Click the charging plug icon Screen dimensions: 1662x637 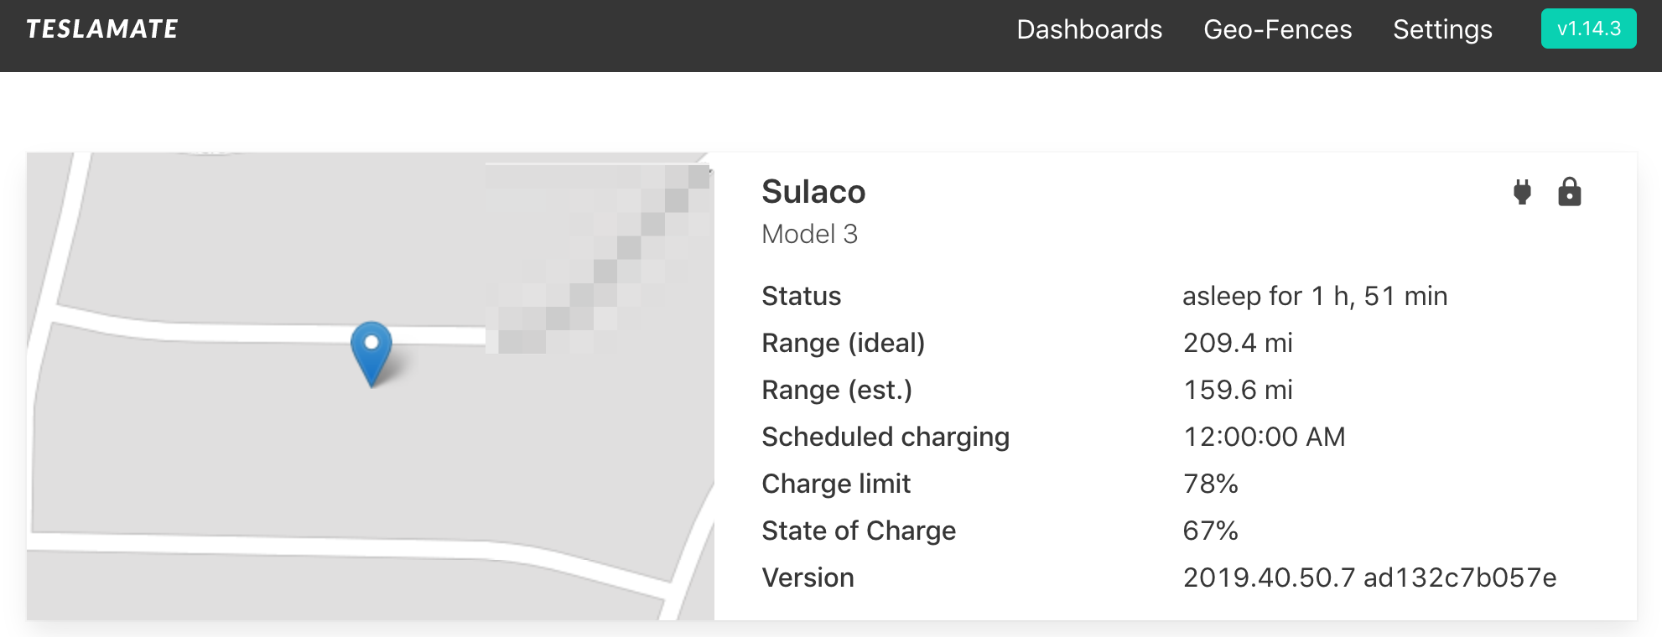click(1522, 192)
